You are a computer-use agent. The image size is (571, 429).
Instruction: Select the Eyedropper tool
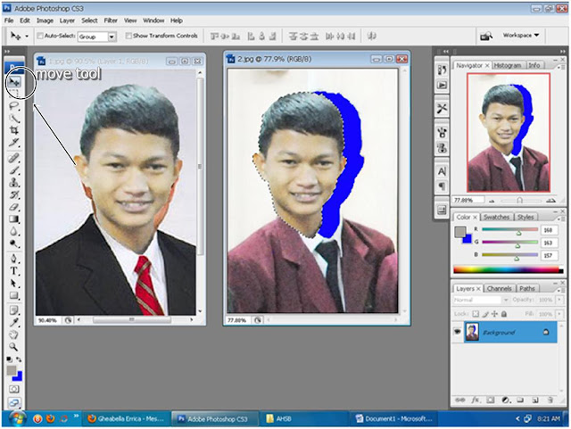coord(14,322)
